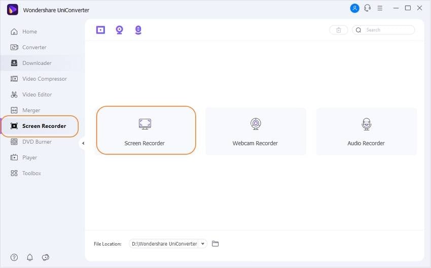This screenshot has height=268, width=431.
Task: Minimize the UniConverter window
Action: (396, 8)
